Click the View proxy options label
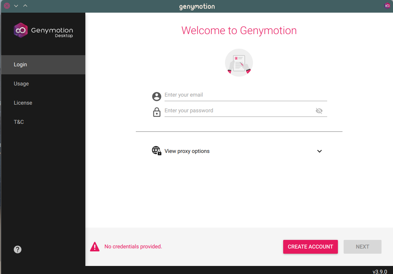The width and height of the screenshot is (393, 274). coord(187,151)
